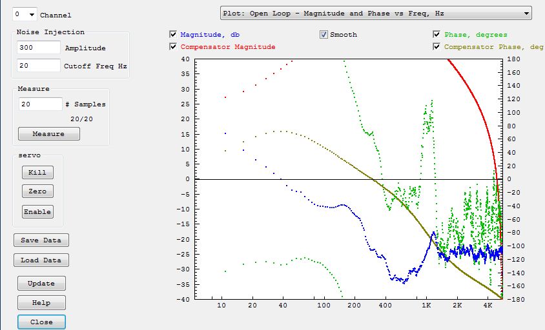The image size is (545, 330).
Task: Click the Save Data button
Action: click(41, 240)
